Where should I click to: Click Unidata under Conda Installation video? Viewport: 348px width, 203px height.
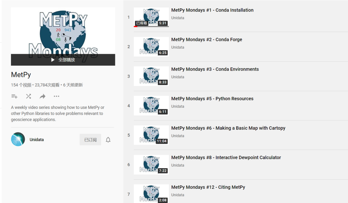point(178,18)
